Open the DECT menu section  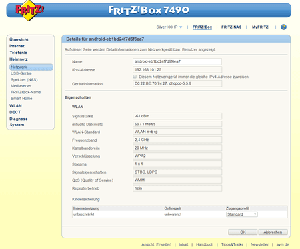click(x=15, y=112)
